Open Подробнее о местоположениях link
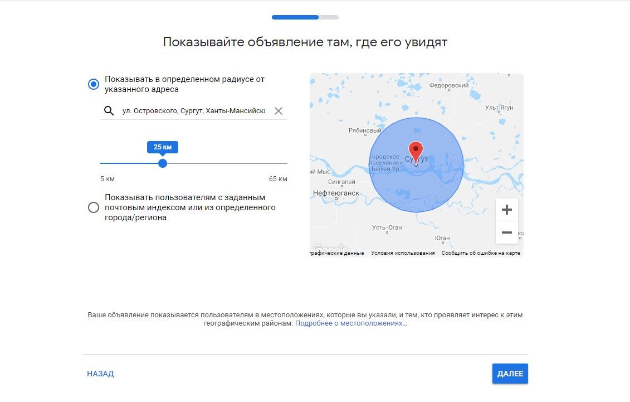630x402 pixels. point(350,323)
